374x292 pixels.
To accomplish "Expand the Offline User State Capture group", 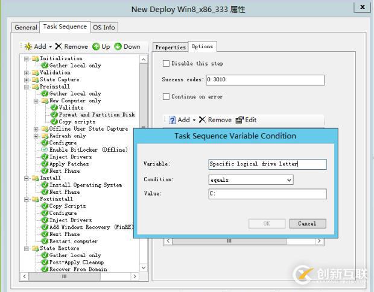I will pyautogui.click(x=36, y=129).
